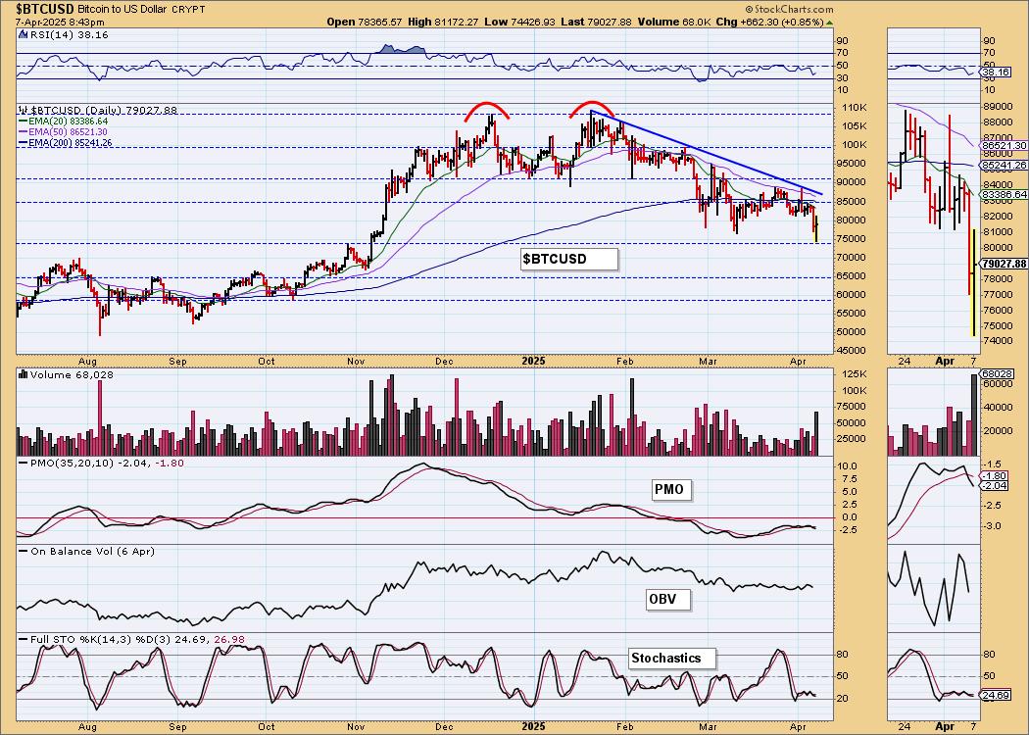The image size is (1029, 735).
Task: Click the '$BTCUSD (Daily) 79027.88' legend
Action: (104, 110)
